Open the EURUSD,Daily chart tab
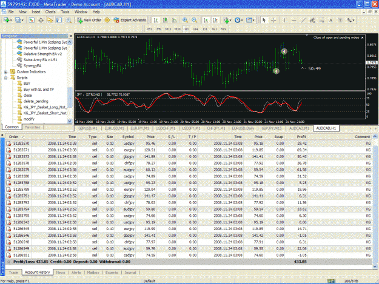This screenshot has width=379, height=284. pos(243,128)
